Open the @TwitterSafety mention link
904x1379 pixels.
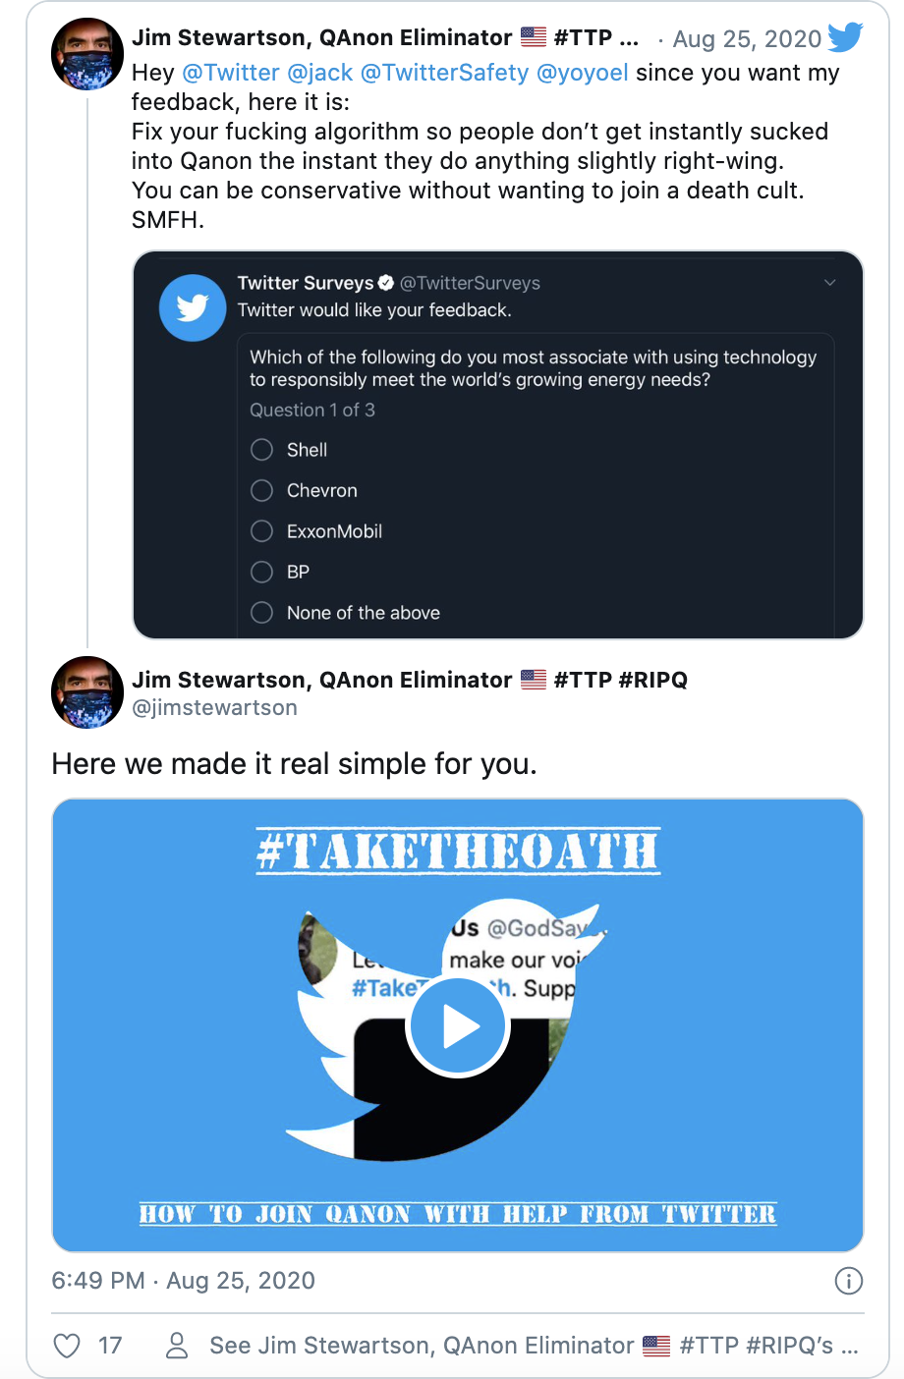(x=444, y=73)
